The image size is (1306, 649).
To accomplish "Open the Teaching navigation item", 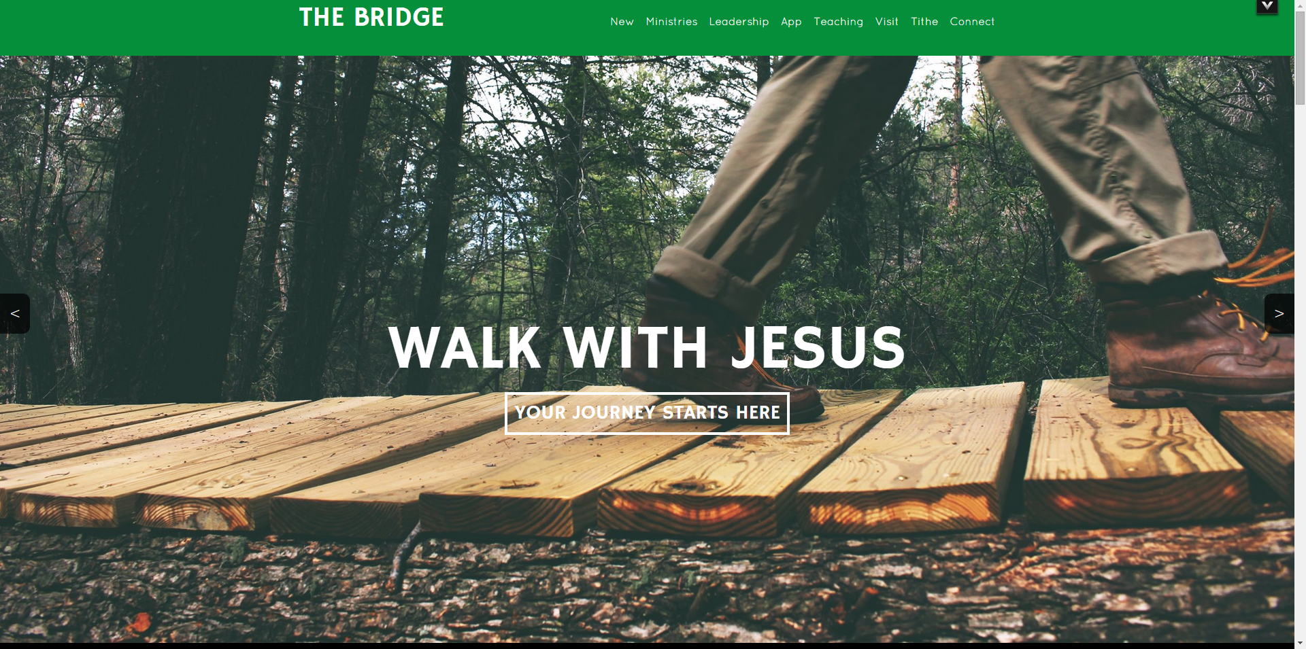I will click(x=838, y=22).
